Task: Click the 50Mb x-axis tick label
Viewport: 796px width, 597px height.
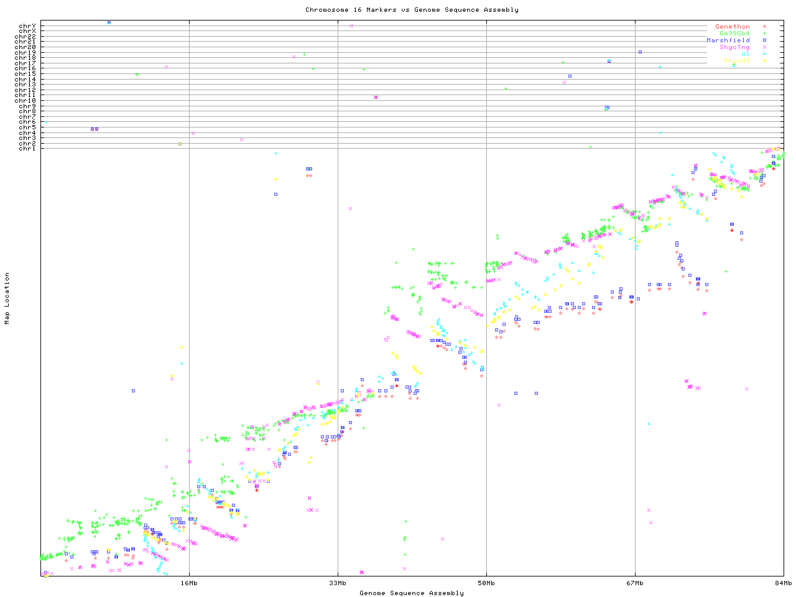Action: click(486, 583)
